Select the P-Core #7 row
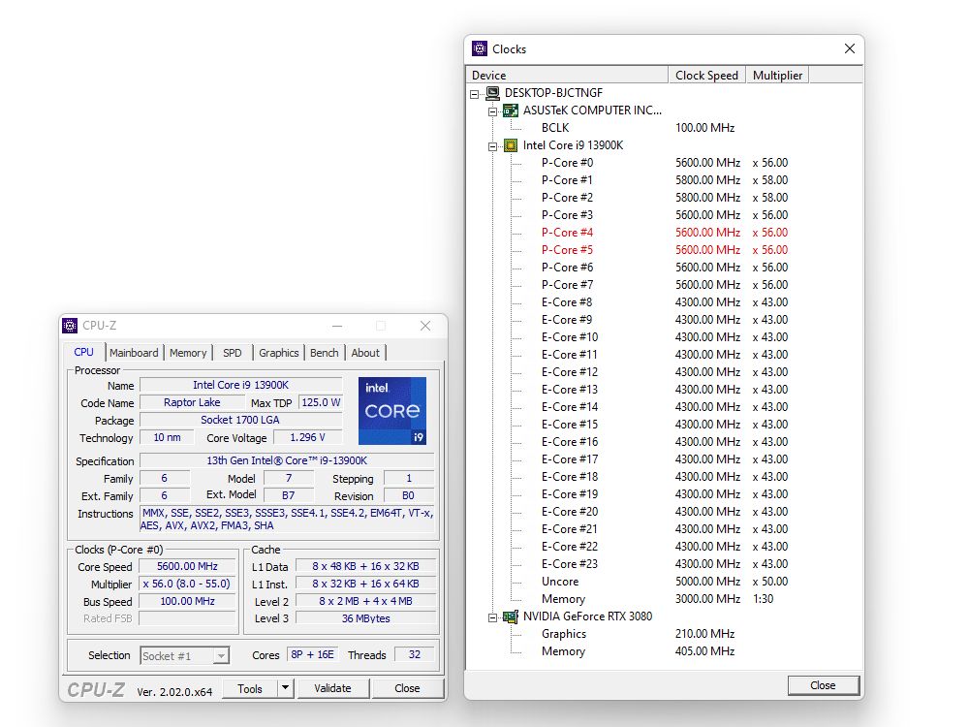The height and width of the screenshot is (727, 969). (x=665, y=284)
